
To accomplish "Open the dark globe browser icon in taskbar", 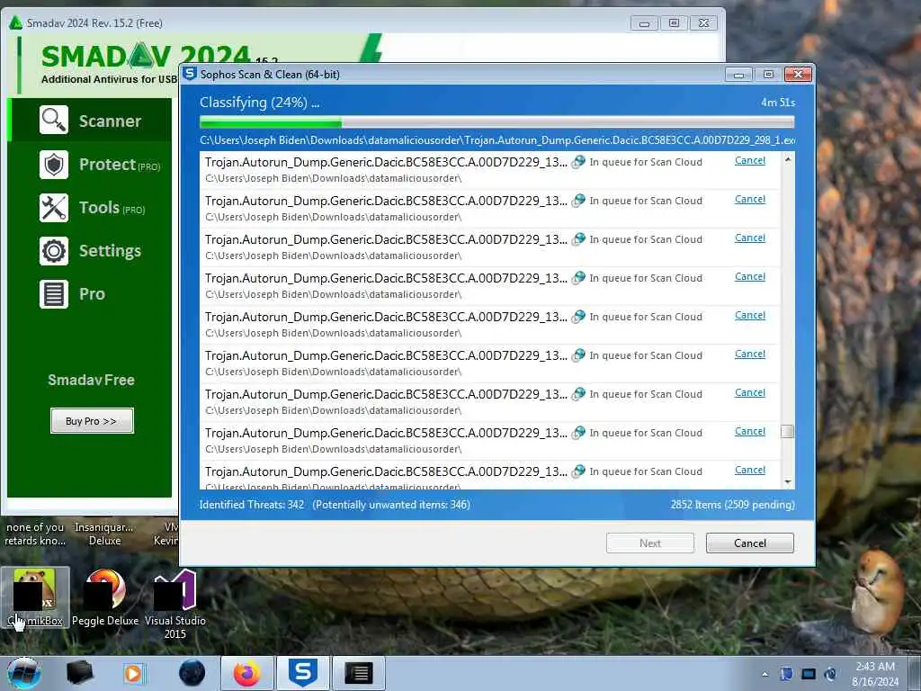I will coord(192,673).
